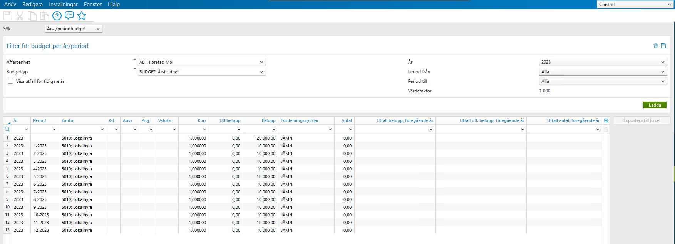675x244 pixels.
Task: Click the scissors cut icon
Action: (x=20, y=16)
